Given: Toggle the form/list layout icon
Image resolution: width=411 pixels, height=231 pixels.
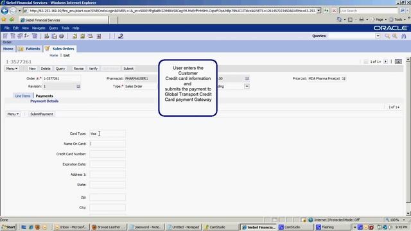Looking at the screenshot, I should point(398,62).
